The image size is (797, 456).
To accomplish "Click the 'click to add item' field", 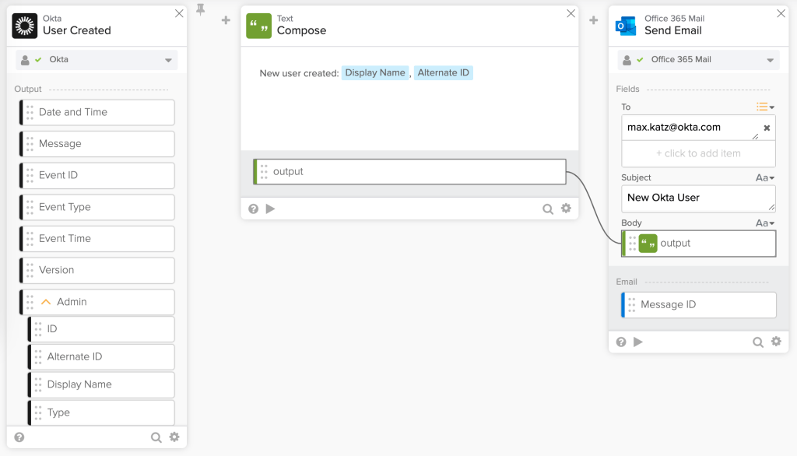I will click(698, 153).
